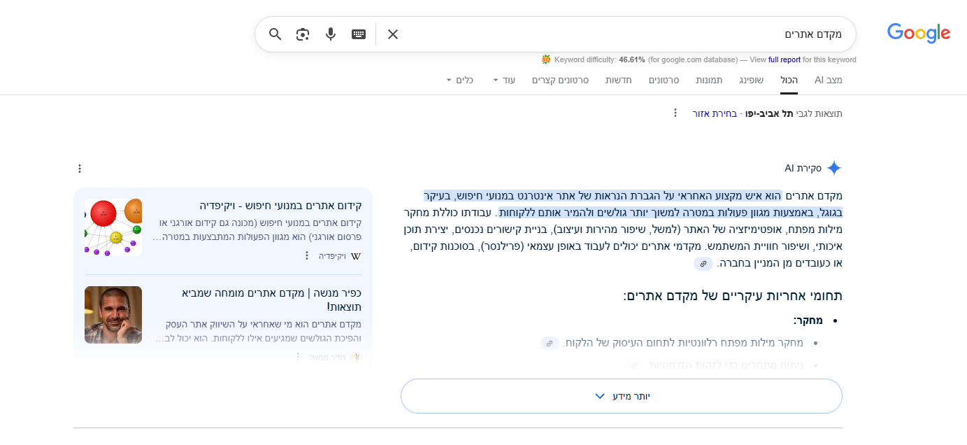The image size is (967, 445).
Task: Click source link chip after summary paragraph
Action: click(703, 264)
